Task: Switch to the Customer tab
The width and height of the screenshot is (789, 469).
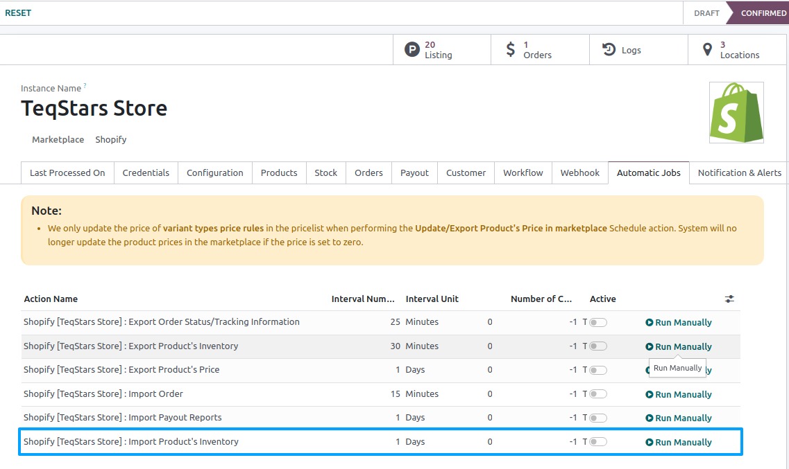Action: (466, 172)
